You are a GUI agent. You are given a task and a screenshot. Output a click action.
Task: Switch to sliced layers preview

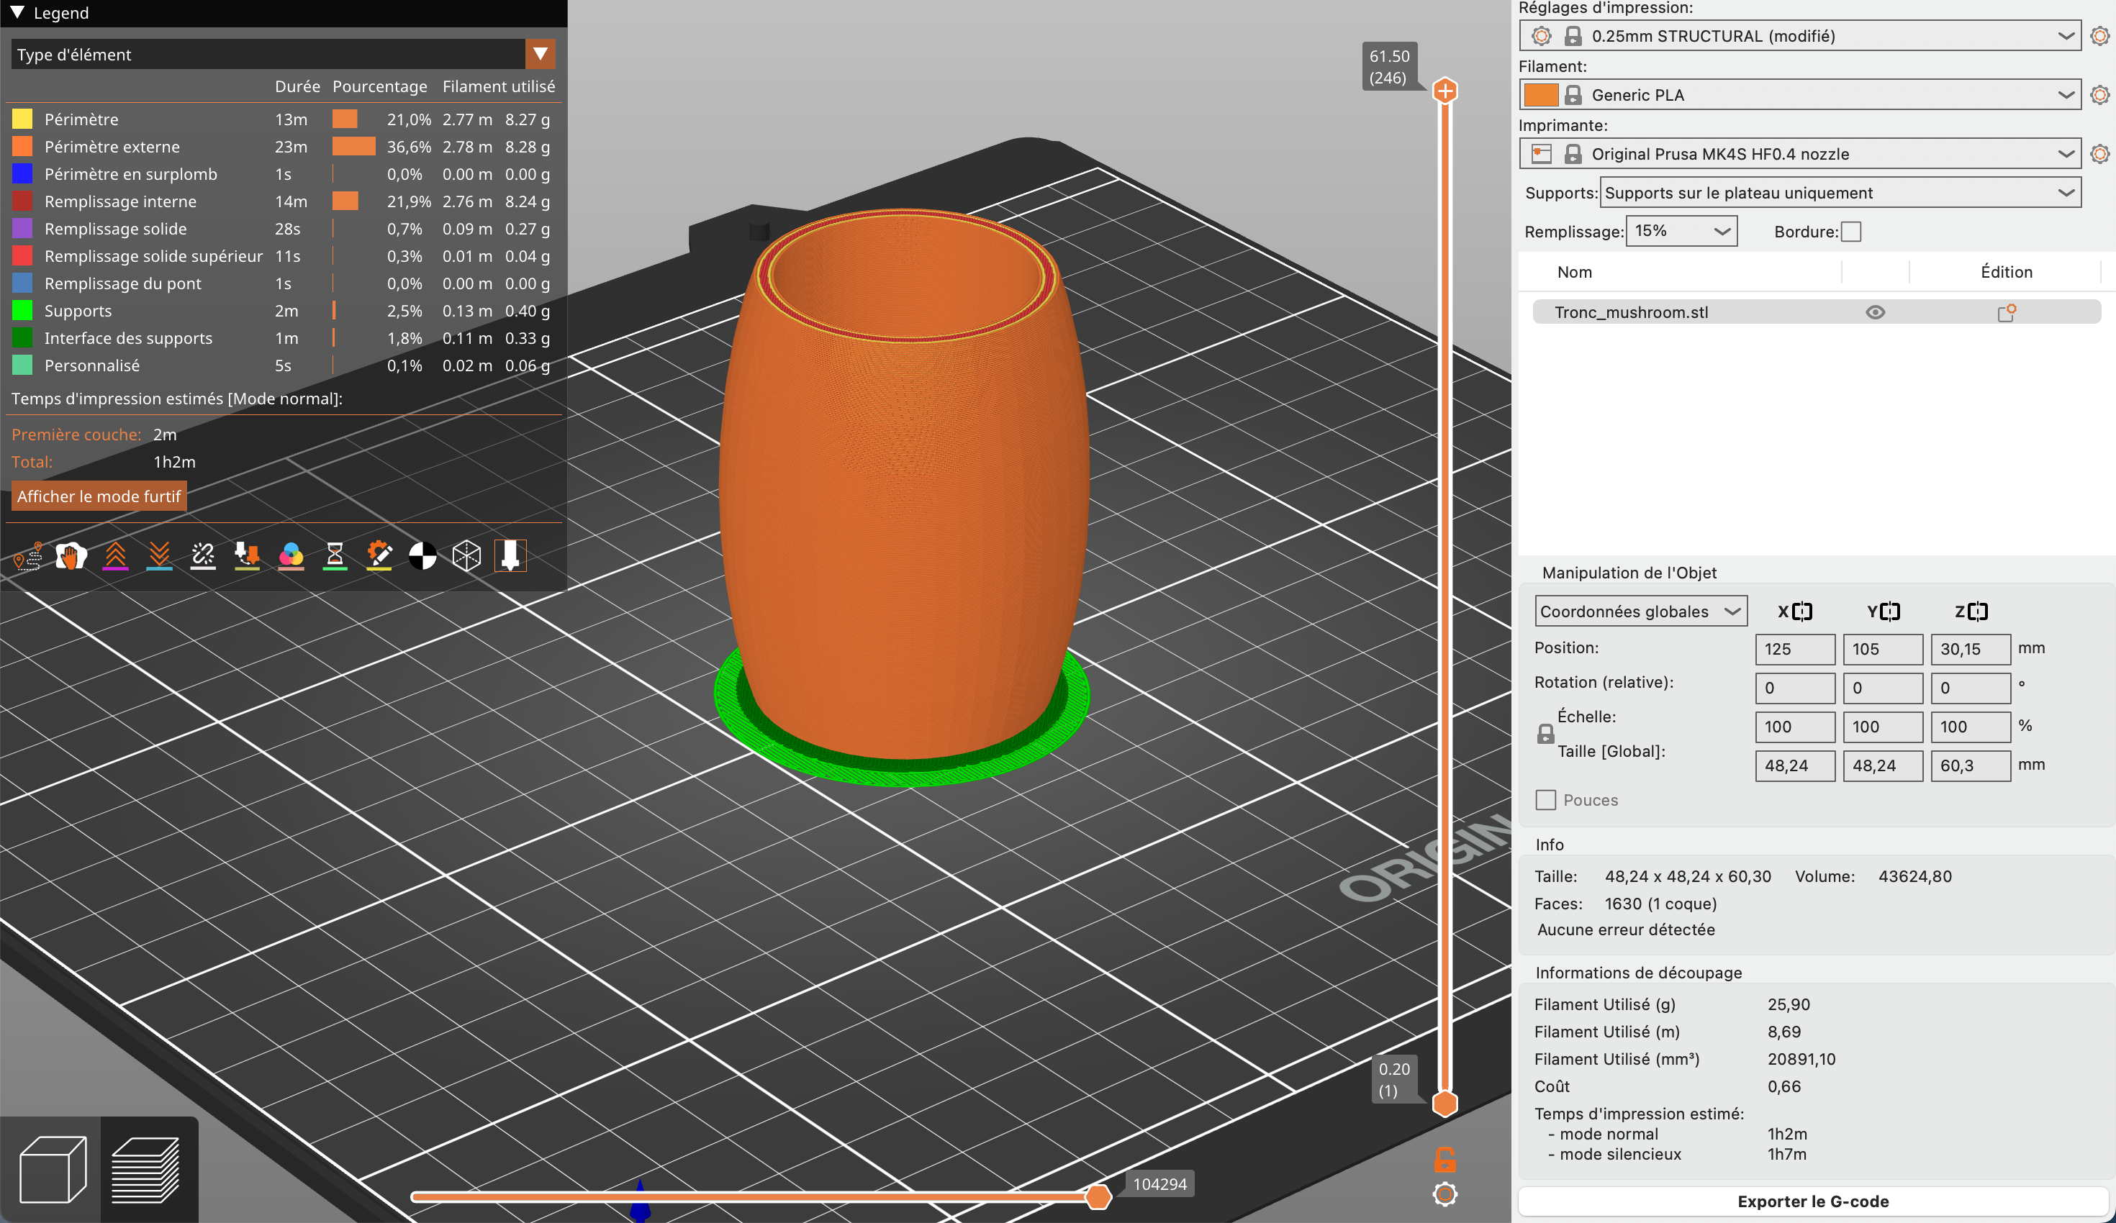(x=145, y=1169)
